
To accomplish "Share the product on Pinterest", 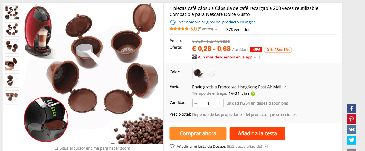I will [x=351, y=119].
